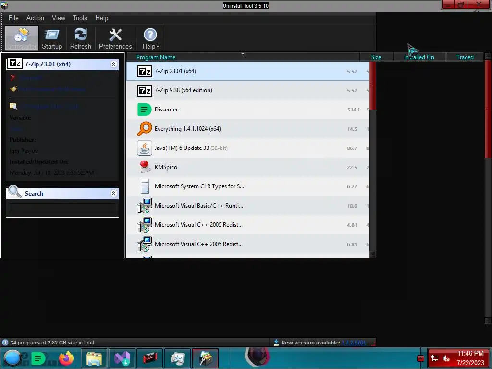Click the Search input field
The height and width of the screenshot is (369, 492).
pos(63,208)
